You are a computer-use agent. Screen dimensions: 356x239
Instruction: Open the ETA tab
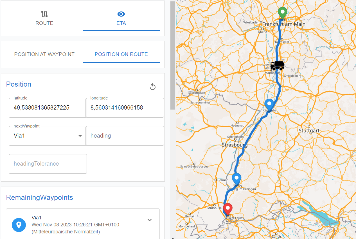pyautogui.click(x=121, y=23)
